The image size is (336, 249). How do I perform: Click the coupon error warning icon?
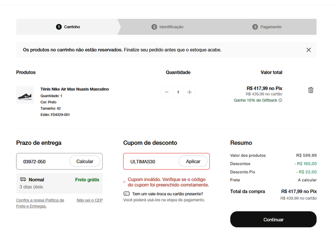point(124,182)
